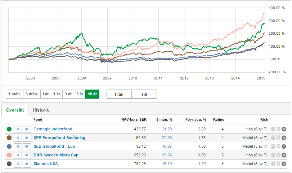The height and width of the screenshot is (173, 292).
Task: Sort funds by Rating column
Action: 219,120
